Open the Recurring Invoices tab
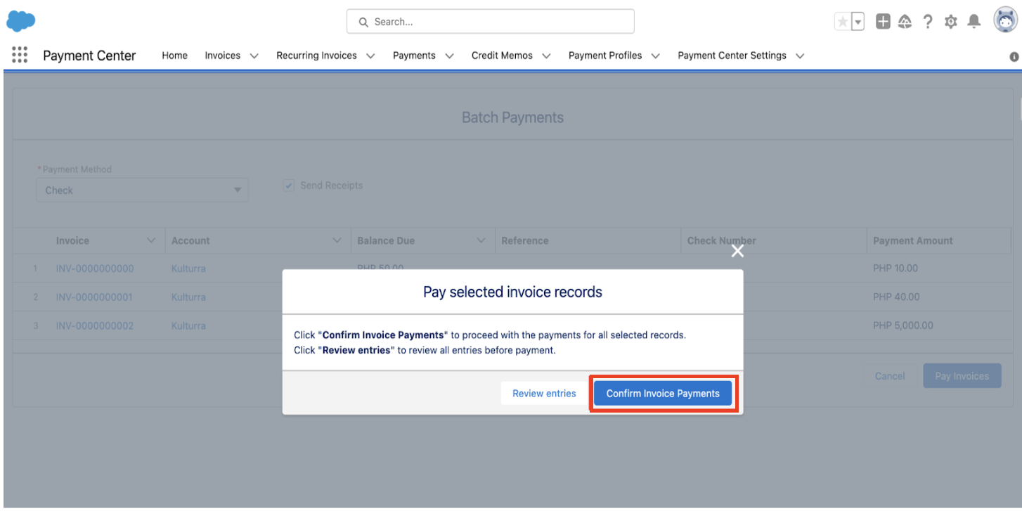Viewport: 1022px width, 511px height. 316,56
